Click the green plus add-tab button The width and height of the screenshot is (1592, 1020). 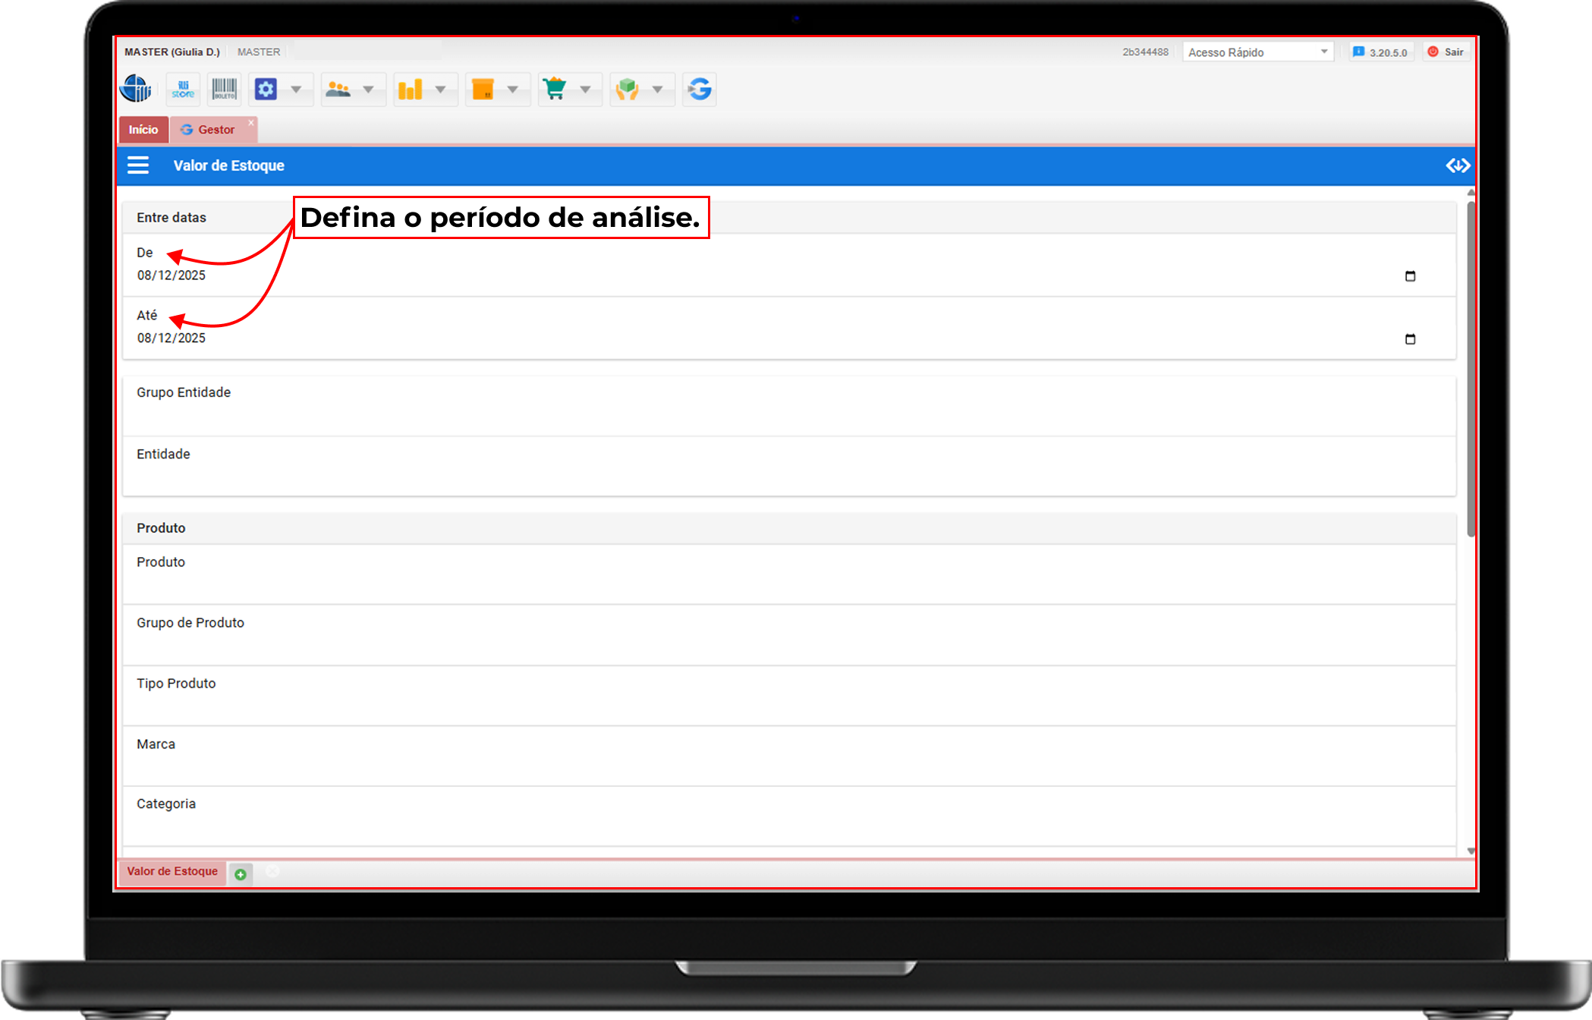(x=241, y=874)
